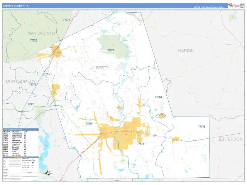Click the DEVERS row in ZIP index
Viewport: 247px width, 185px height.
pyautogui.click(x=15, y=148)
